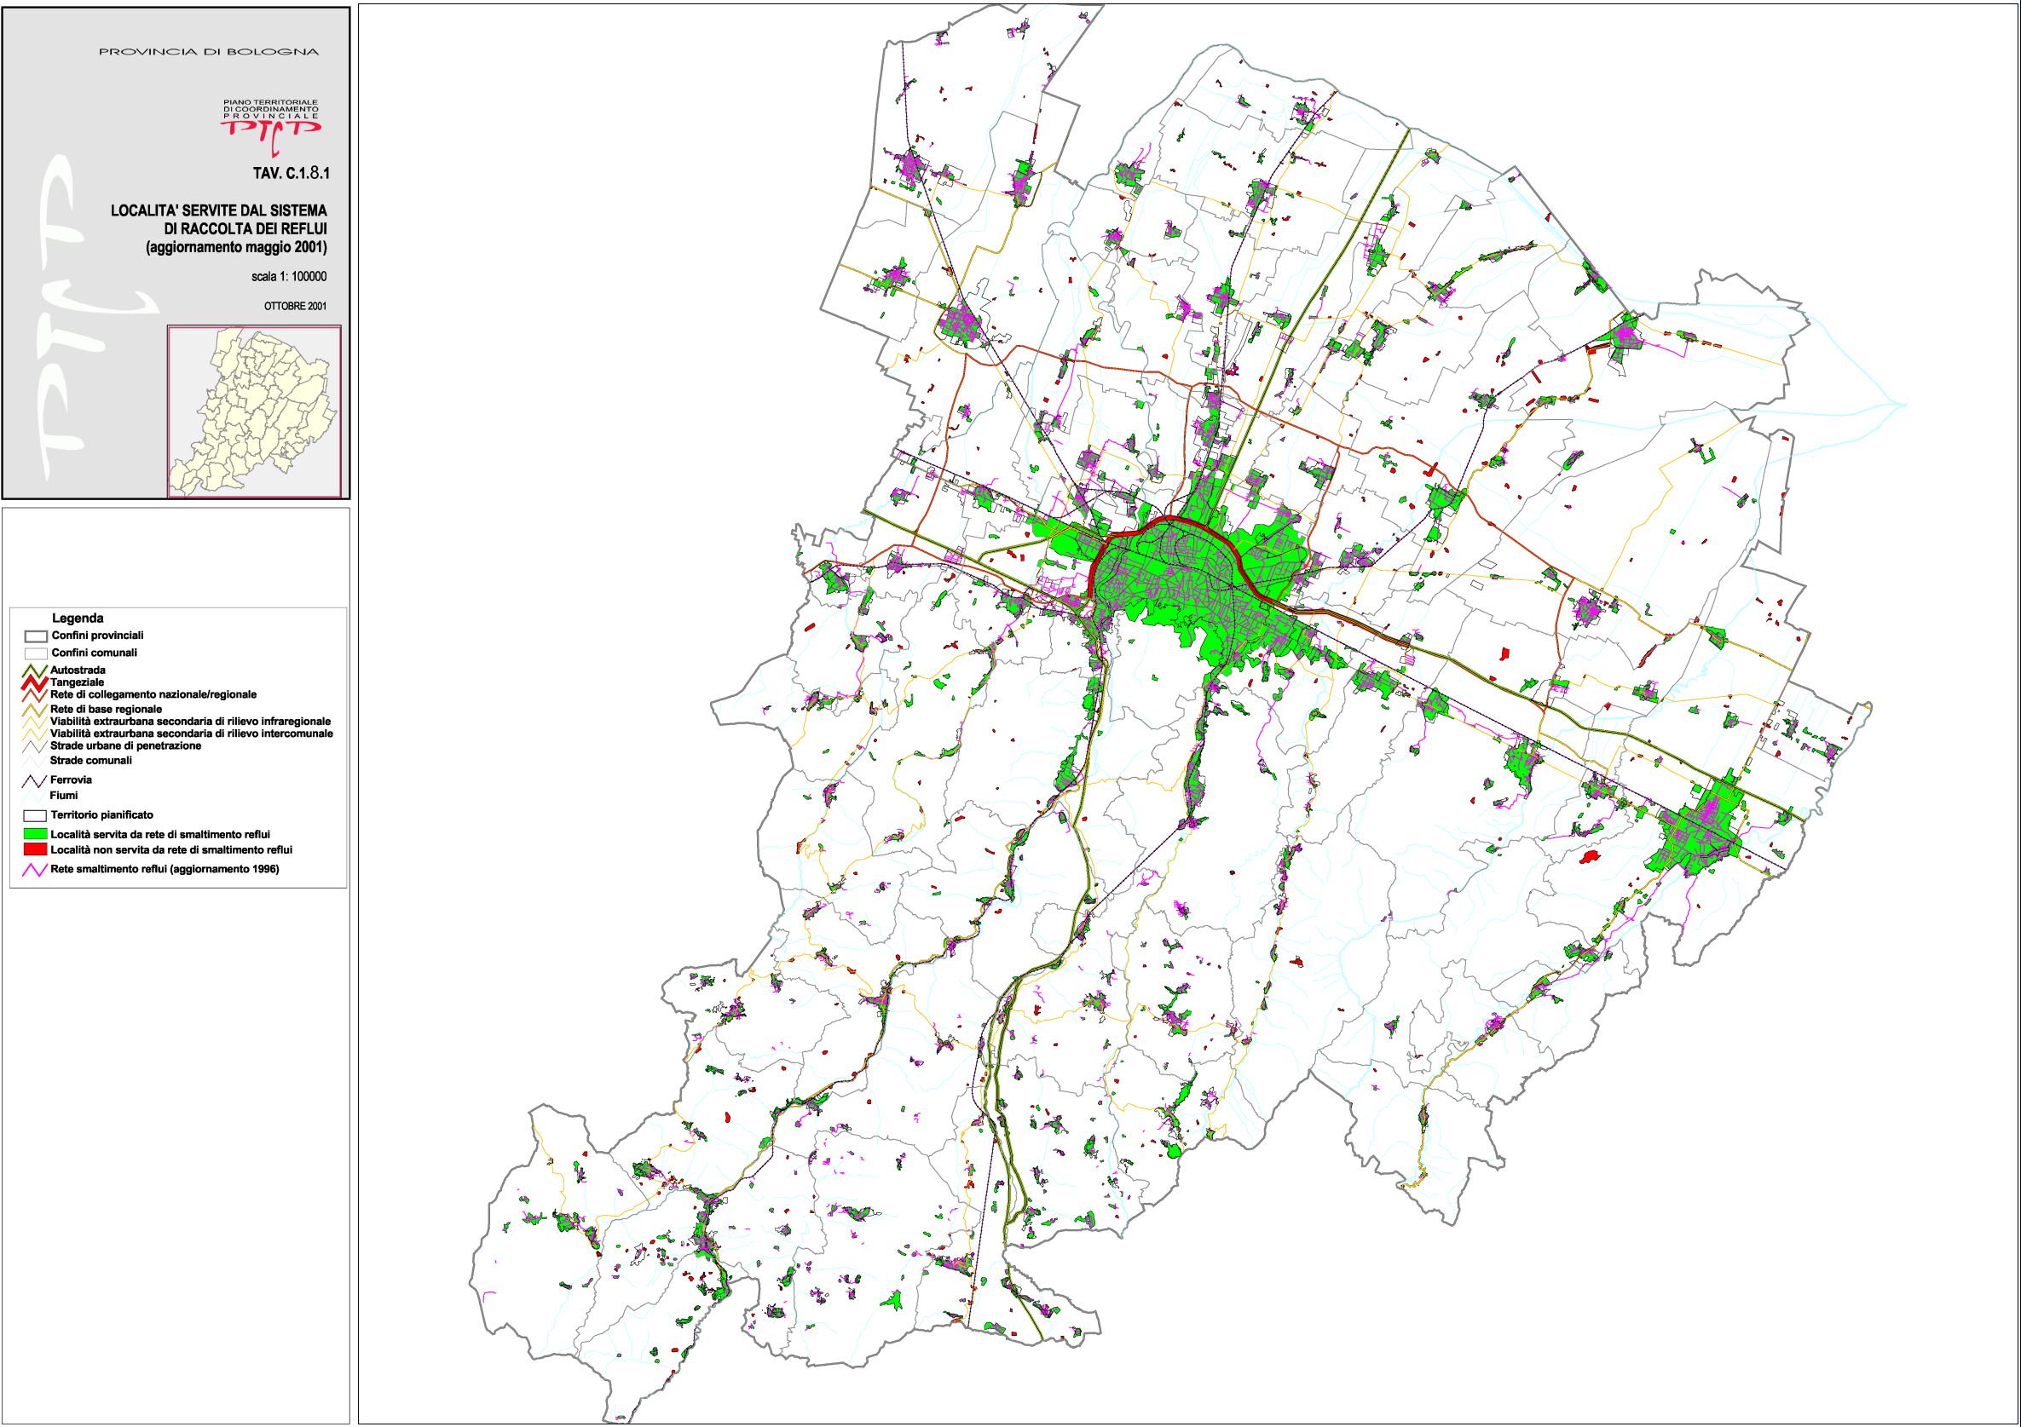Image resolution: width=2021 pixels, height=1427 pixels.
Task: Click title line 'DI RACCOLTA DEI REFLUI'
Action: pos(245,230)
